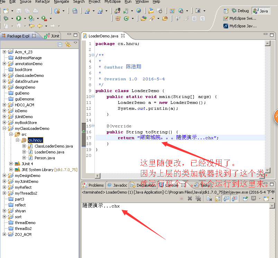Click the green Run toolbar button
Viewport: 278px width, 258px height.
point(19,18)
